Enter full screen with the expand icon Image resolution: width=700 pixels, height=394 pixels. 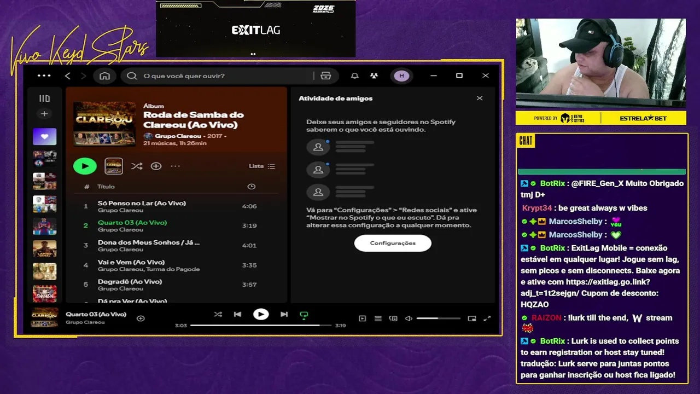[x=487, y=318]
